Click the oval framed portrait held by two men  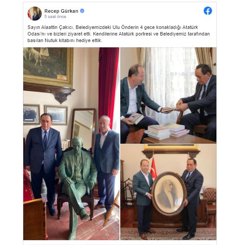pyautogui.click(x=169, y=193)
